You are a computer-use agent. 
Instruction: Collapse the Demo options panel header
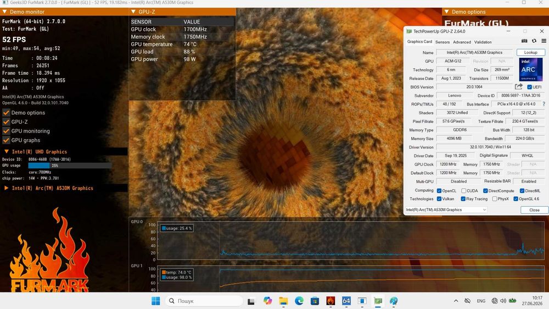coord(446,12)
